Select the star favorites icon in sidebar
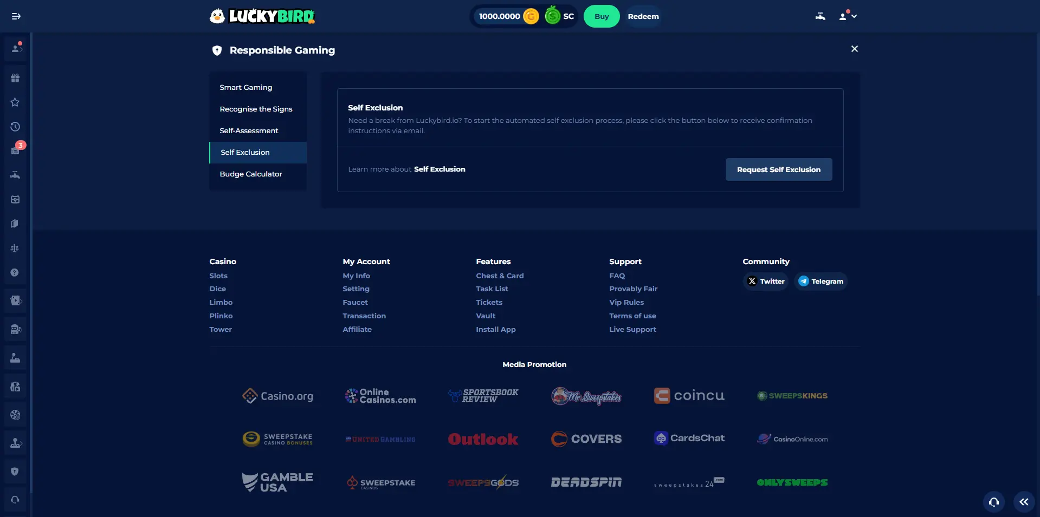The image size is (1040, 517). coord(15,102)
